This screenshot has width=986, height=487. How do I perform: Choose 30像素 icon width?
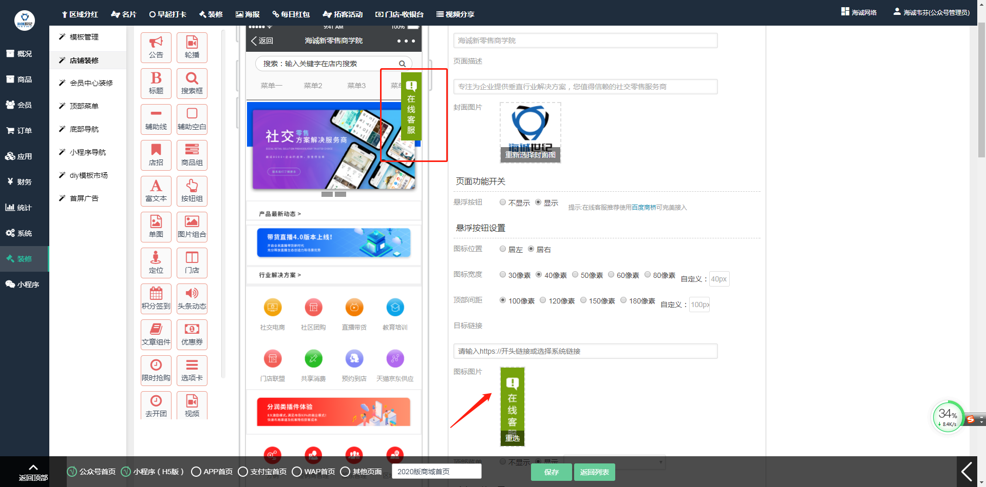click(503, 275)
